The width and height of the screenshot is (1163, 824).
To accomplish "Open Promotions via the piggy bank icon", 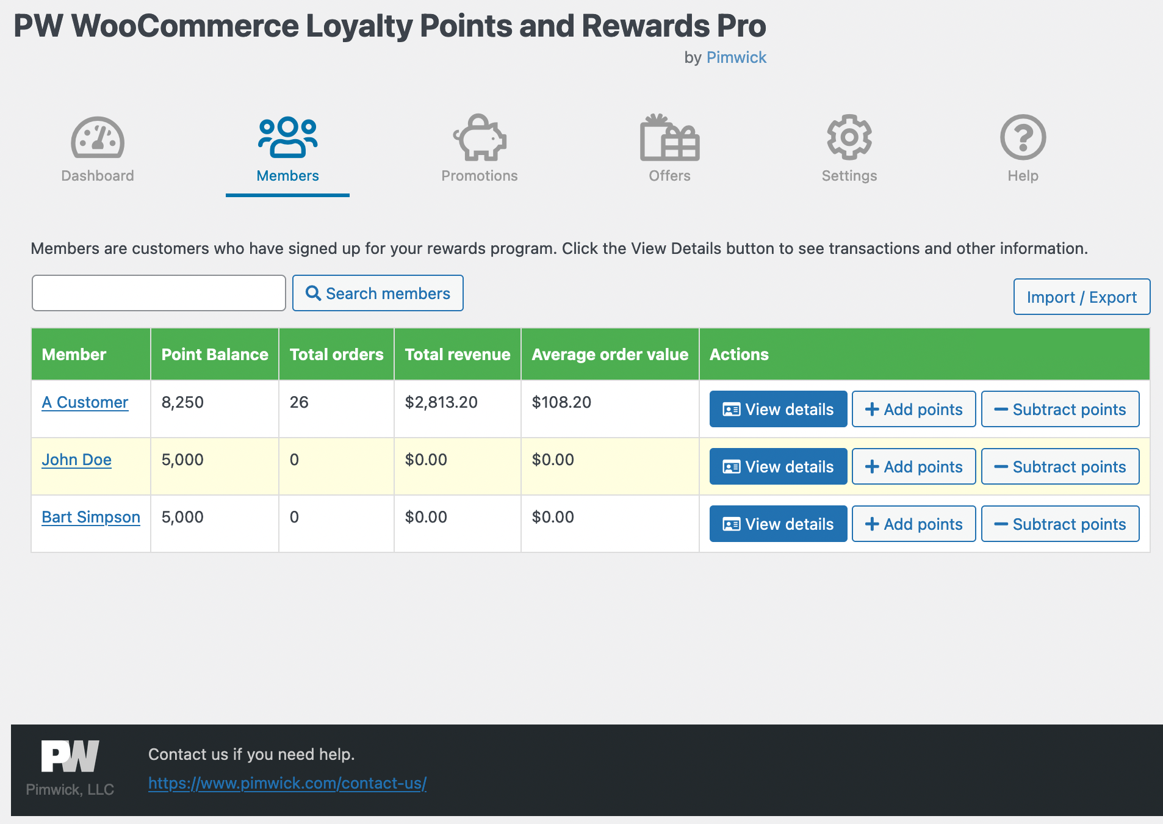I will [x=480, y=137].
